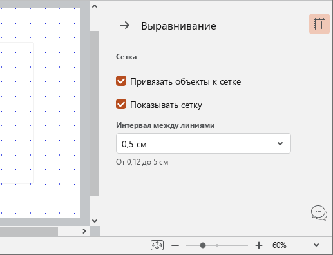Click the back arrow next to Выравнивание

pyautogui.click(x=125, y=25)
